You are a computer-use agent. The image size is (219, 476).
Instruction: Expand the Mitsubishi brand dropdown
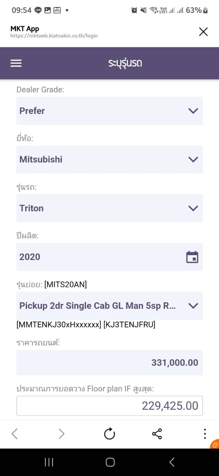point(109,160)
